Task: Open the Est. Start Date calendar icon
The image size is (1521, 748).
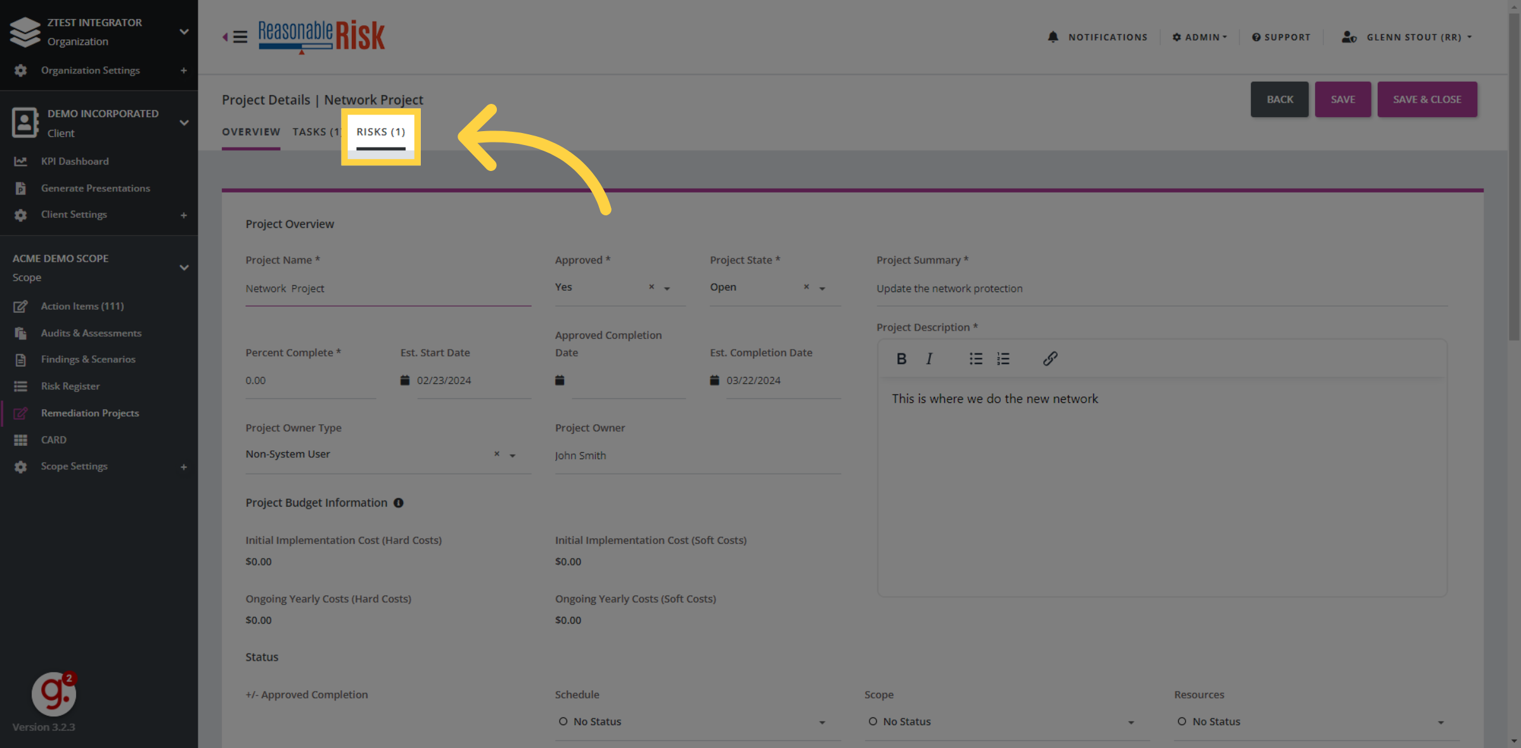Action: pyautogui.click(x=405, y=380)
